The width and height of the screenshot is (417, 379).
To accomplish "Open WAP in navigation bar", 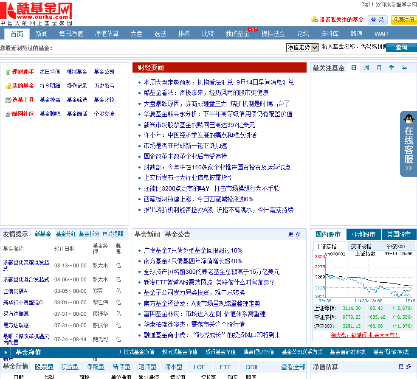I will [x=381, y=34].
